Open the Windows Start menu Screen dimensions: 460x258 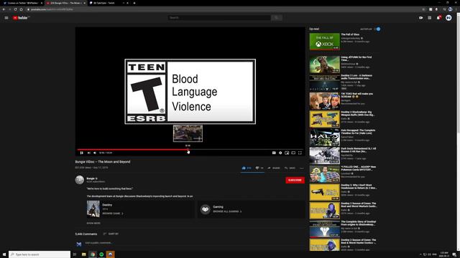click(4, 254)
